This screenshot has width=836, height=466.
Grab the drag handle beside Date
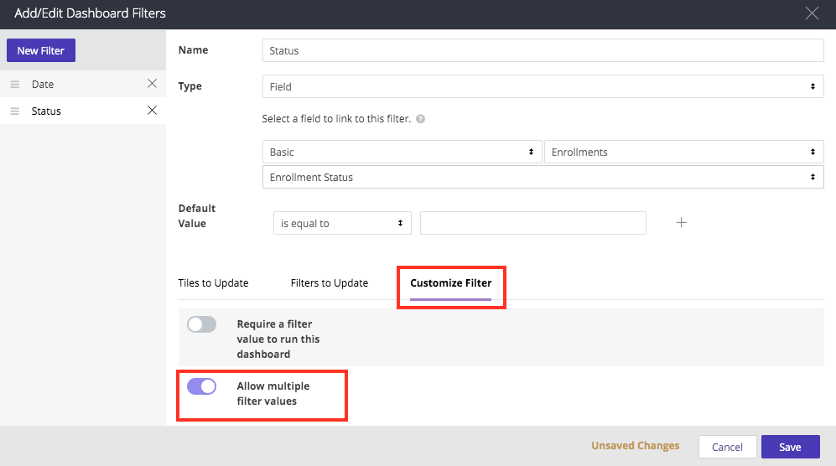click(x=14, y=85)
